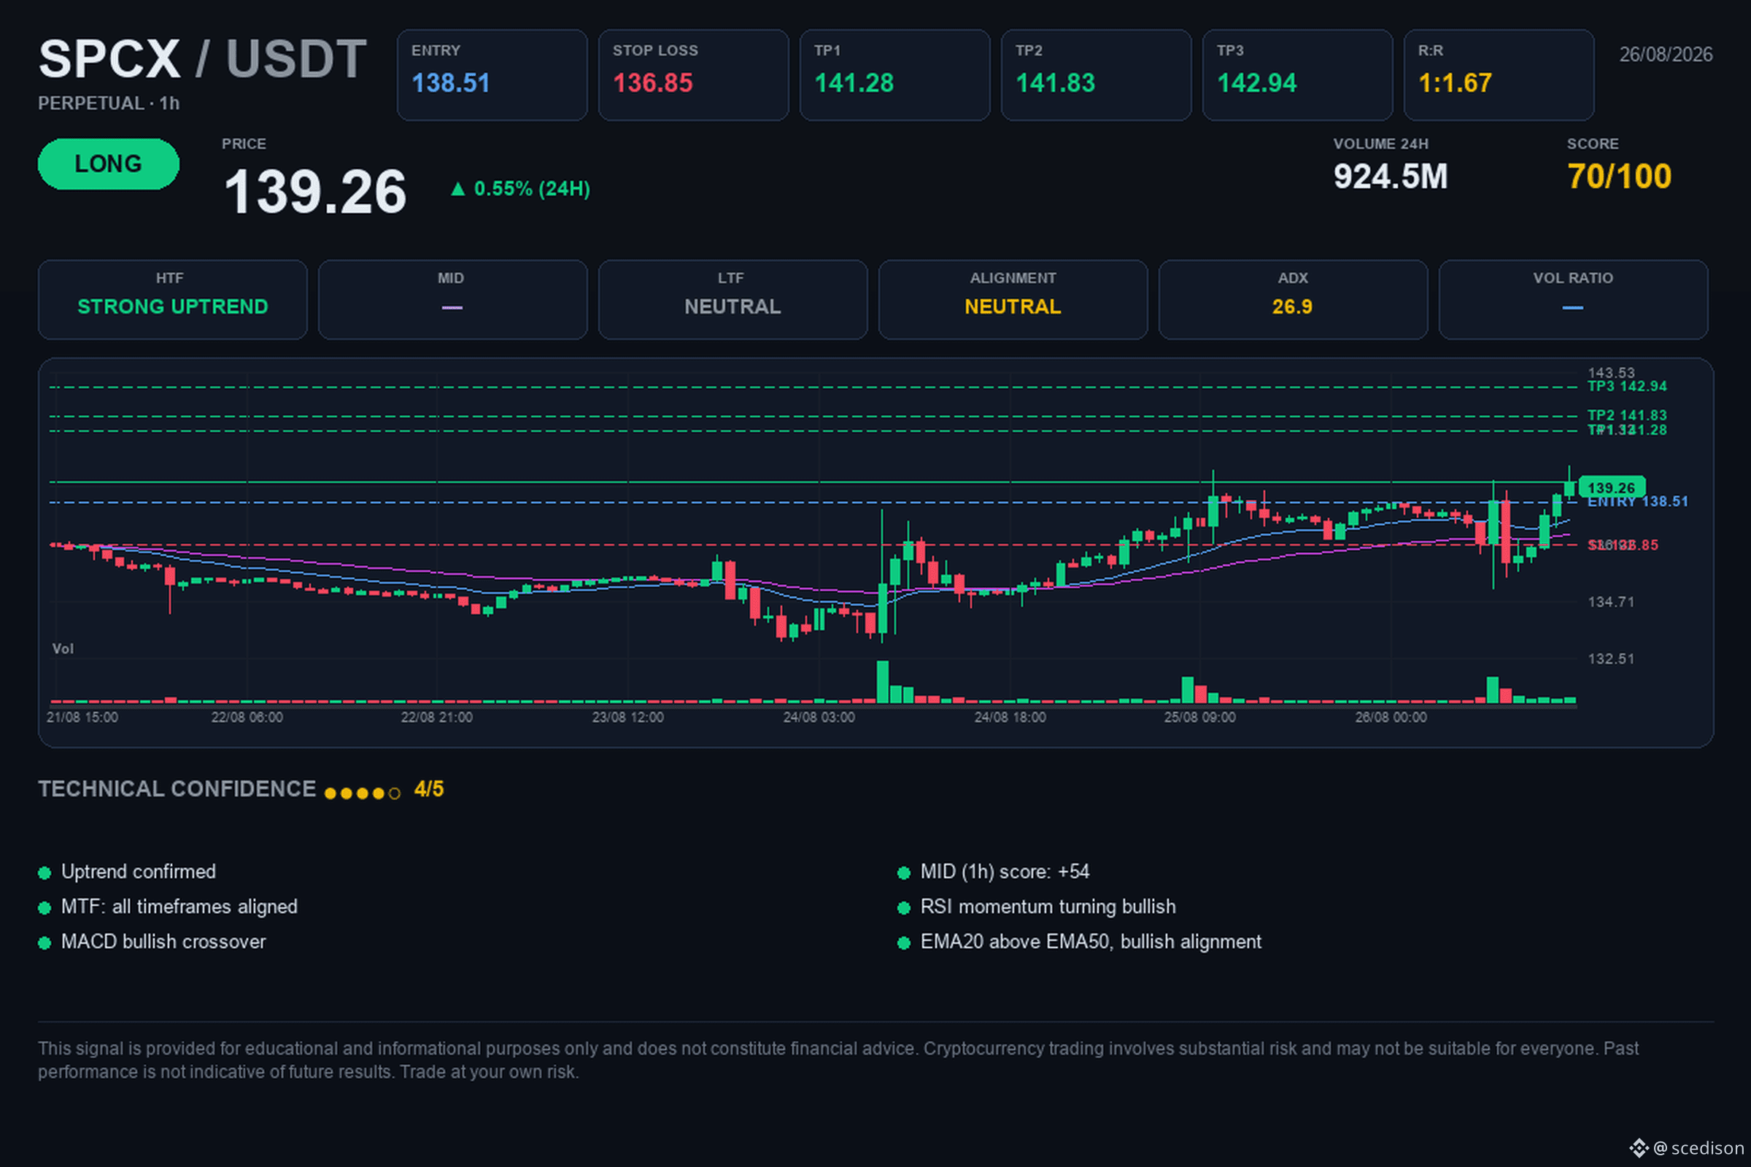Click the 132.51 axis label
The width and height of the screenshot is (1751, 1167).
(x=1611, y=659)
